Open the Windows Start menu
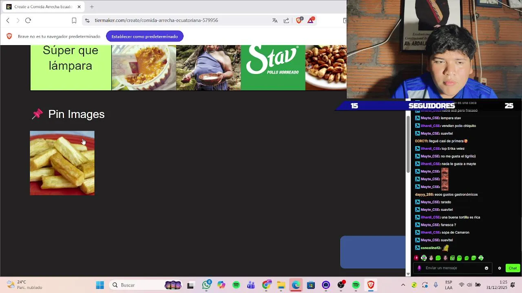522x293 pixels. (x=100, y=285)
